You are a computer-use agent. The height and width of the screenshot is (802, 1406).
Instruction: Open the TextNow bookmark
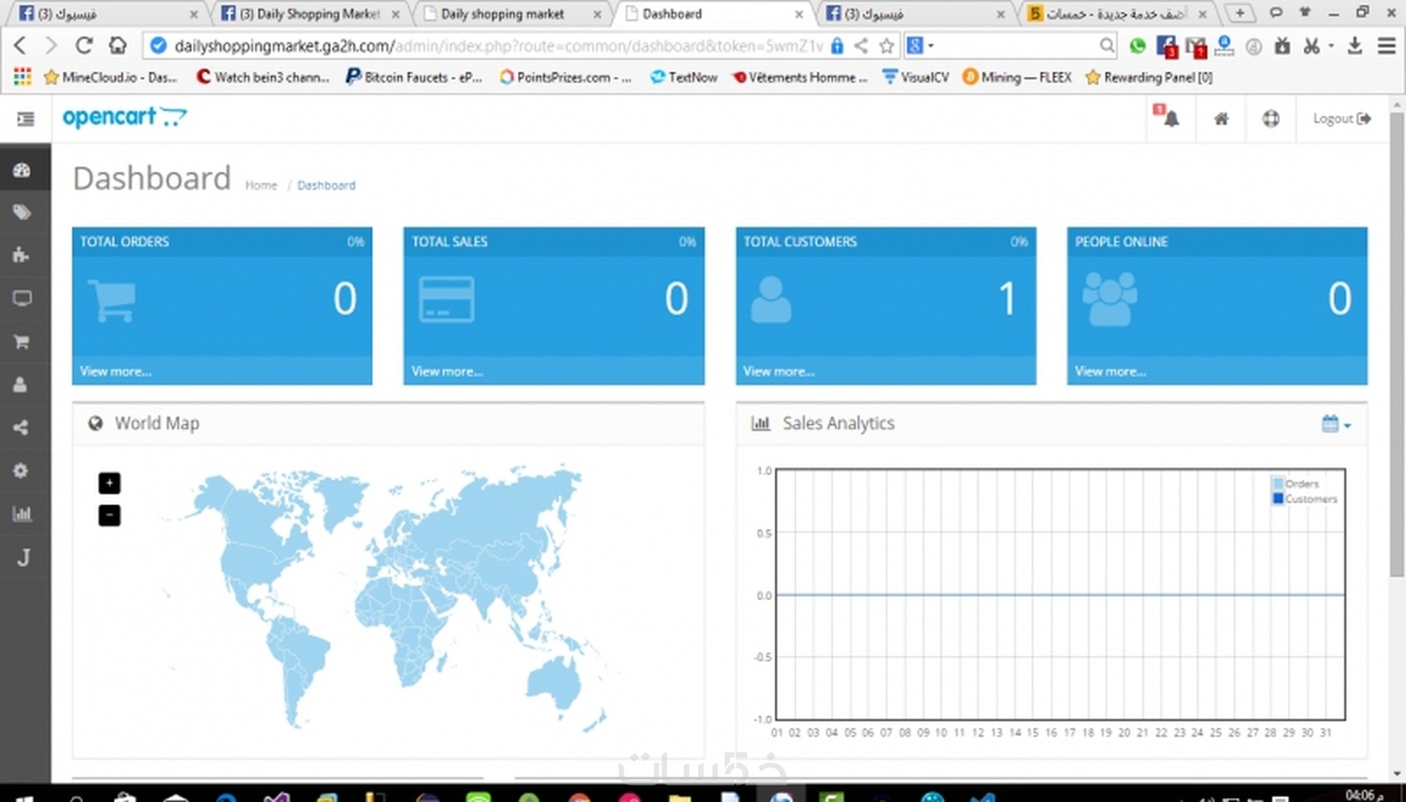pyautogui.click(x=683, y=77)
